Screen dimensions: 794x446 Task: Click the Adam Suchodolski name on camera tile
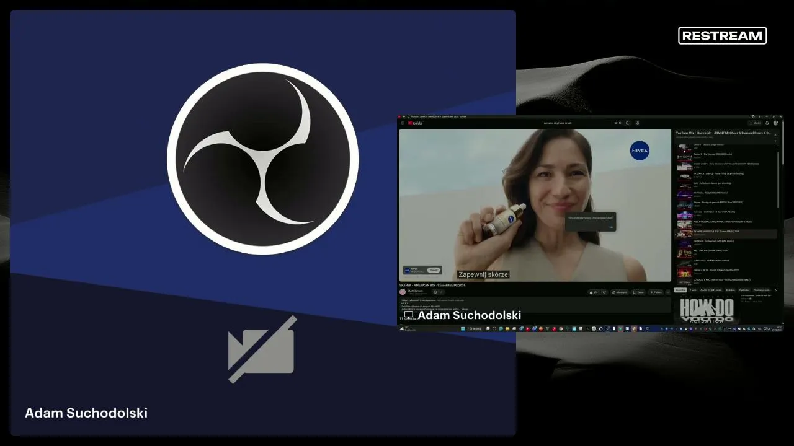pos(86,413)
